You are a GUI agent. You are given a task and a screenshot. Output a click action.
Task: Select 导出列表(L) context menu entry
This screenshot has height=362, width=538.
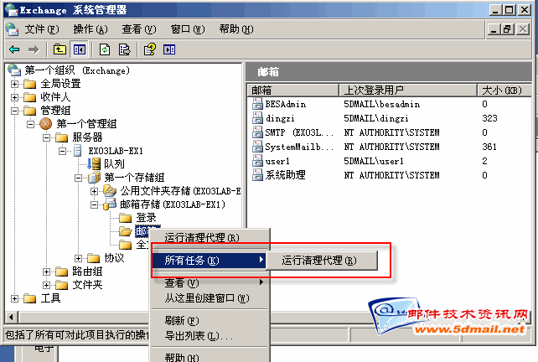coord(199,335)
